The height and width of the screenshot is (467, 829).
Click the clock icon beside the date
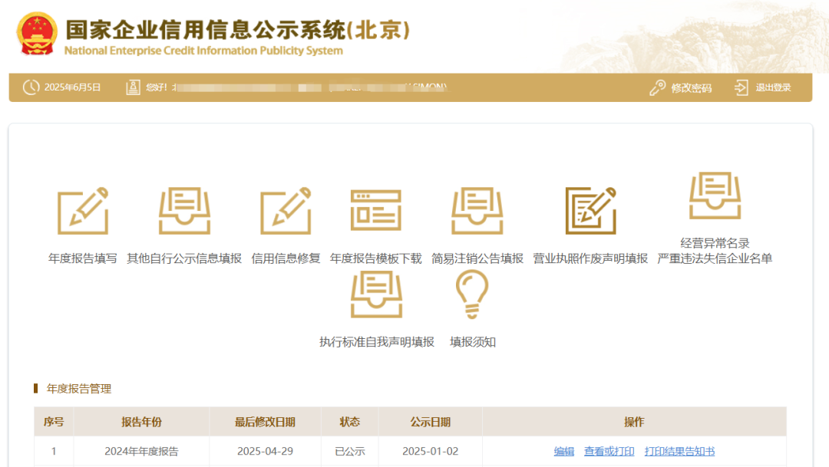click(31, 87)
